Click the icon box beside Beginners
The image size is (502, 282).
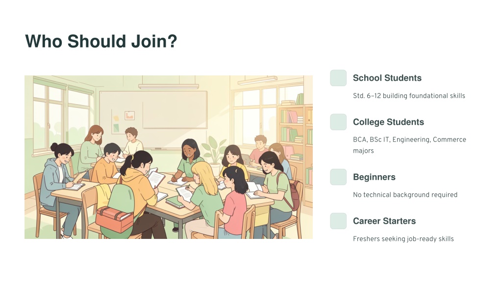coord(338,177)
